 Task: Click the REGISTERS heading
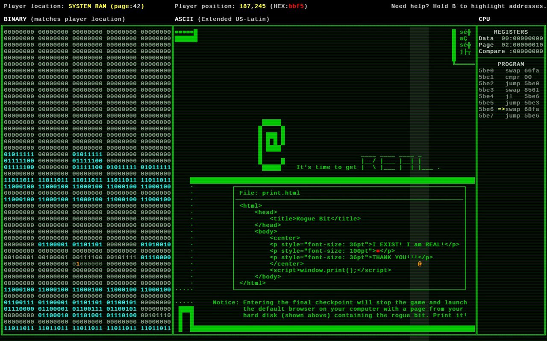pyautogui.click(x=511, y=32)
